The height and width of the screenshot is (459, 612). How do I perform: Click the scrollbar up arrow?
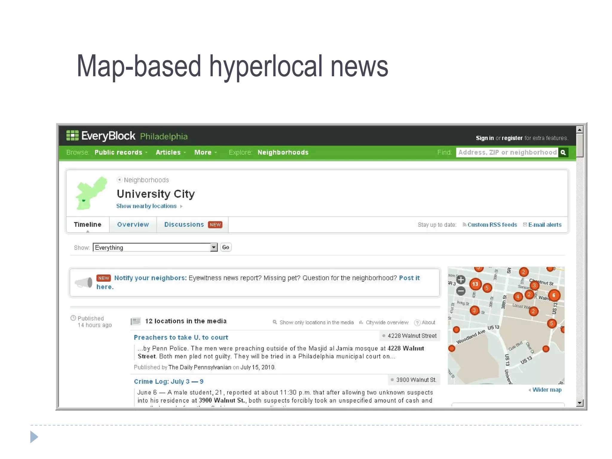(x=580, y=129)
